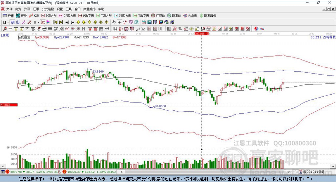Click the Dn=19.4022 indicator value

100,37
